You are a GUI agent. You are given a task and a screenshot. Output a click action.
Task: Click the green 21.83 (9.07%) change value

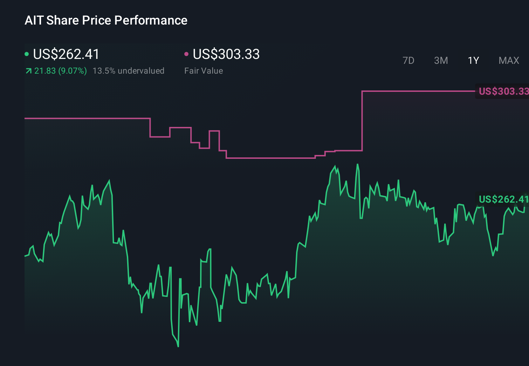point(60,71)
